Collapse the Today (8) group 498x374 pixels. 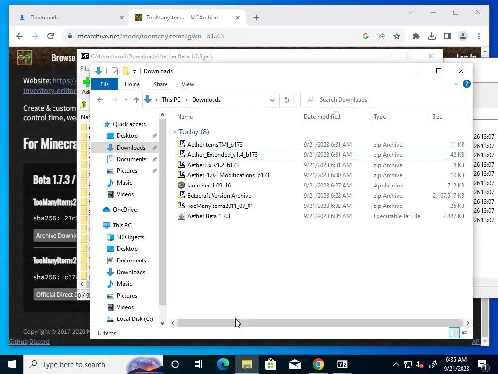tap(174, 132)
